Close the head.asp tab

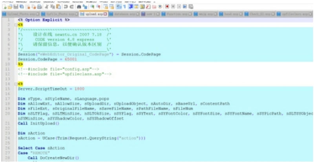pyautogui.click(x=241, y=14)
